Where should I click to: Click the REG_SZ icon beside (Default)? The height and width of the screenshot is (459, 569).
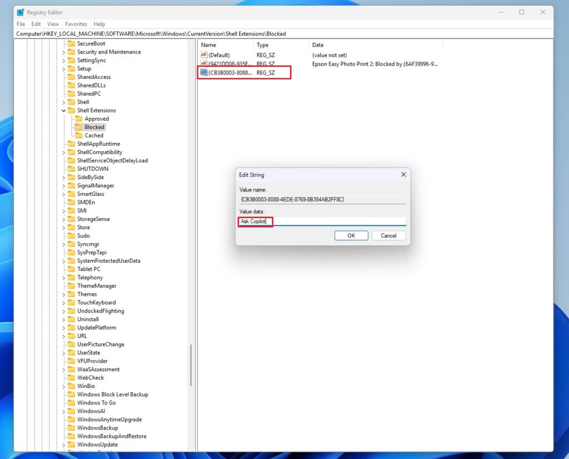click(x=203, y=55)
